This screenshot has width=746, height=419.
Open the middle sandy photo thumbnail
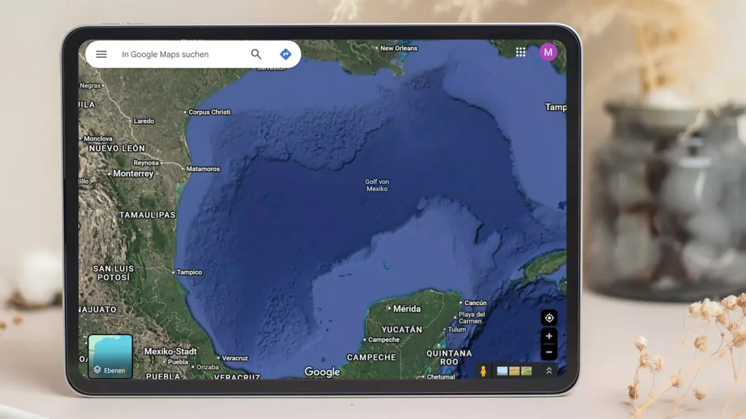pyautogui.click(x=514, y=371)
